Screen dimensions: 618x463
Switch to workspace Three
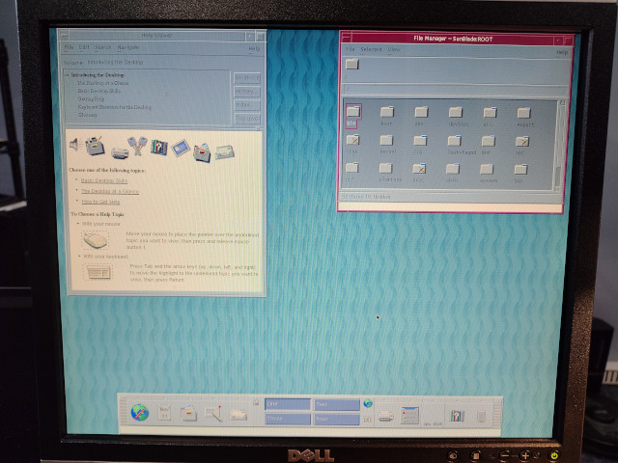tap(287, 420)
